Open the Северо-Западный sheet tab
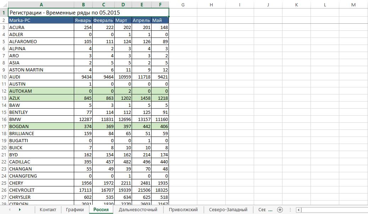The image size is (368, 214). pos(228,209)
